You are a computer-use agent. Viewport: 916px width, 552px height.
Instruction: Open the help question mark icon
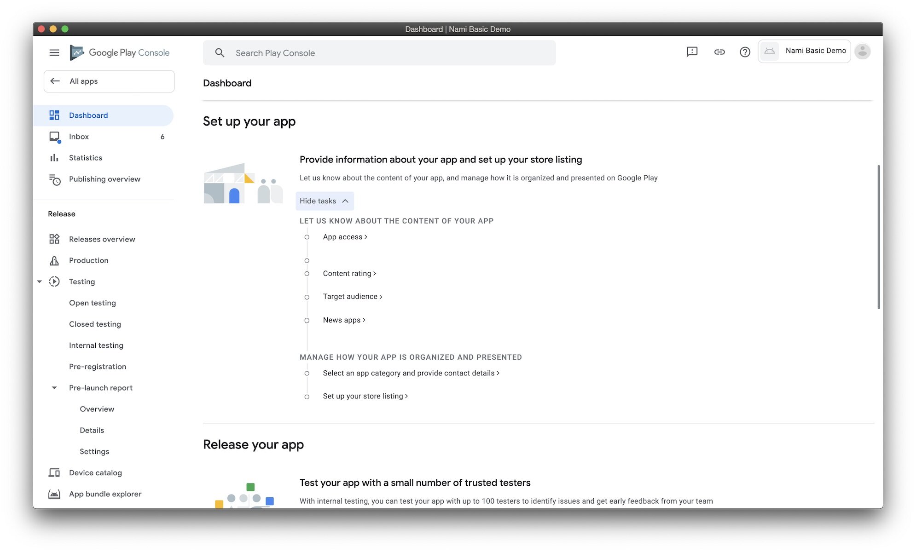click(x=745, y=52)
